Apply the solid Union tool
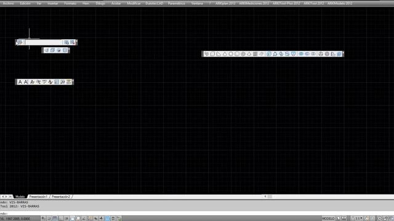The width and height of the screenshot is (394, 221). [x=301, y=54]
